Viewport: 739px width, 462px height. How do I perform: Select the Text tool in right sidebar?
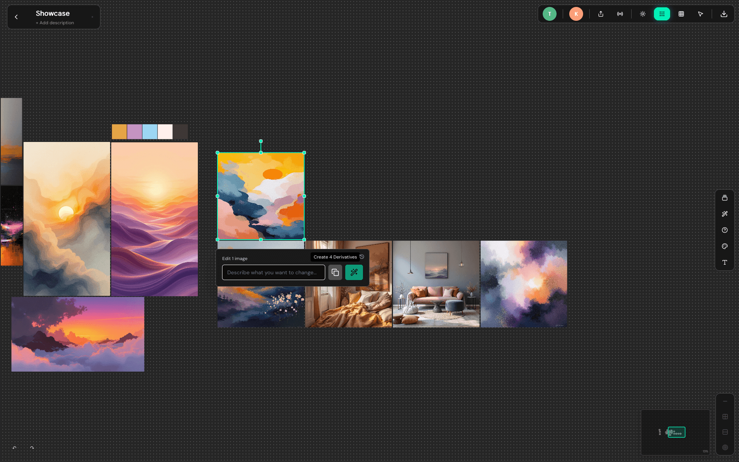[725, 262]
